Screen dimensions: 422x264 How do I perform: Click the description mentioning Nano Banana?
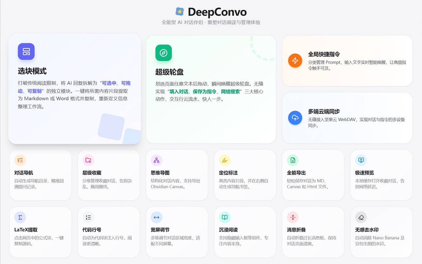[x=380, y=241]
